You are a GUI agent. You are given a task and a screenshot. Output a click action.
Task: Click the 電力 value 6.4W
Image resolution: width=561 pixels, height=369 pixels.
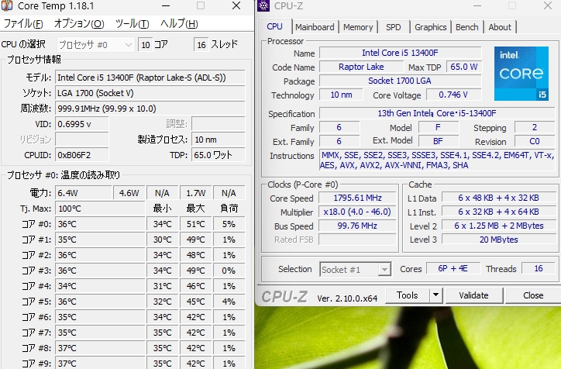[x=84, y=193]
